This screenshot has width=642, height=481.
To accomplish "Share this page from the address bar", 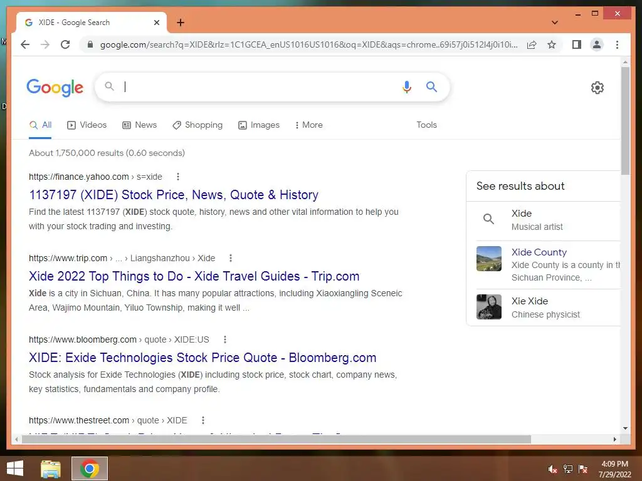I will pos(532,44).
